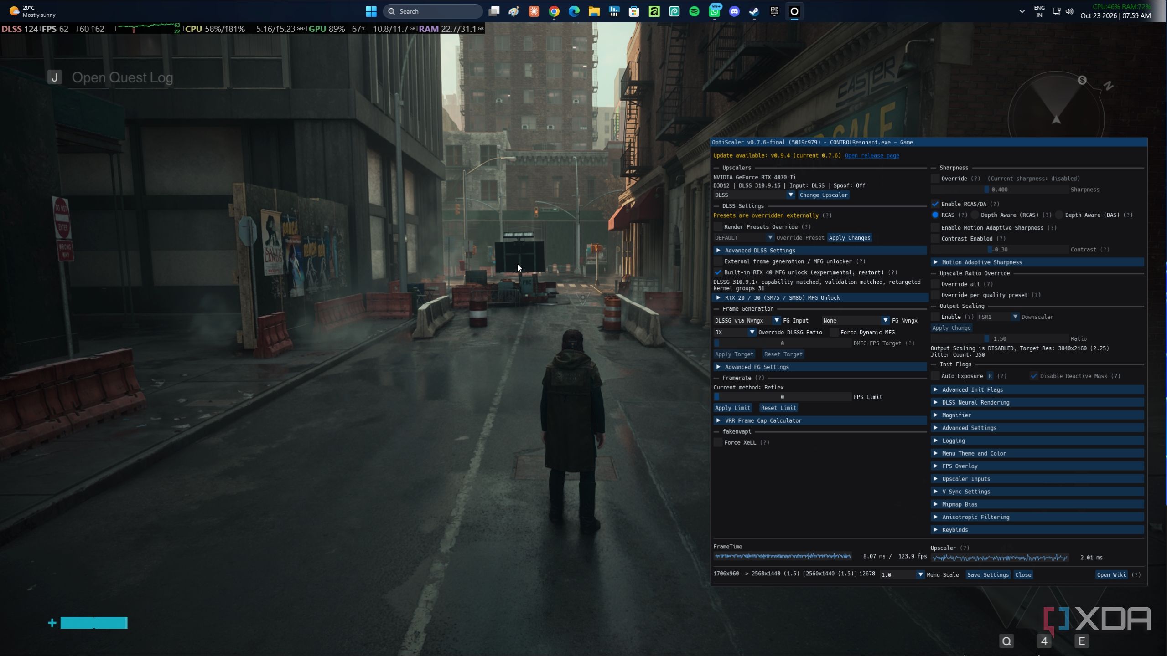
Task: Open Task View on the taskbar
Action: coord(494,11)
